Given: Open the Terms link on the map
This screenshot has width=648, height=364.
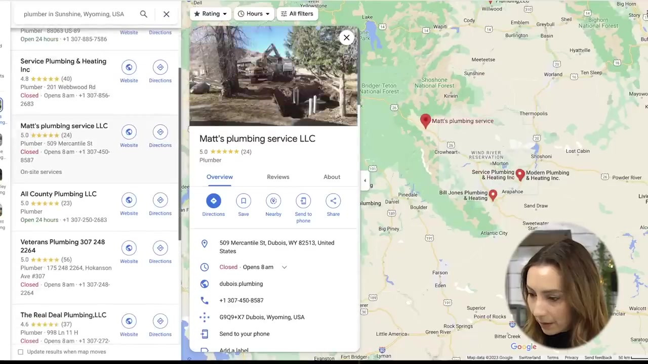Looking at the screenshot, I should coord(552,358).
